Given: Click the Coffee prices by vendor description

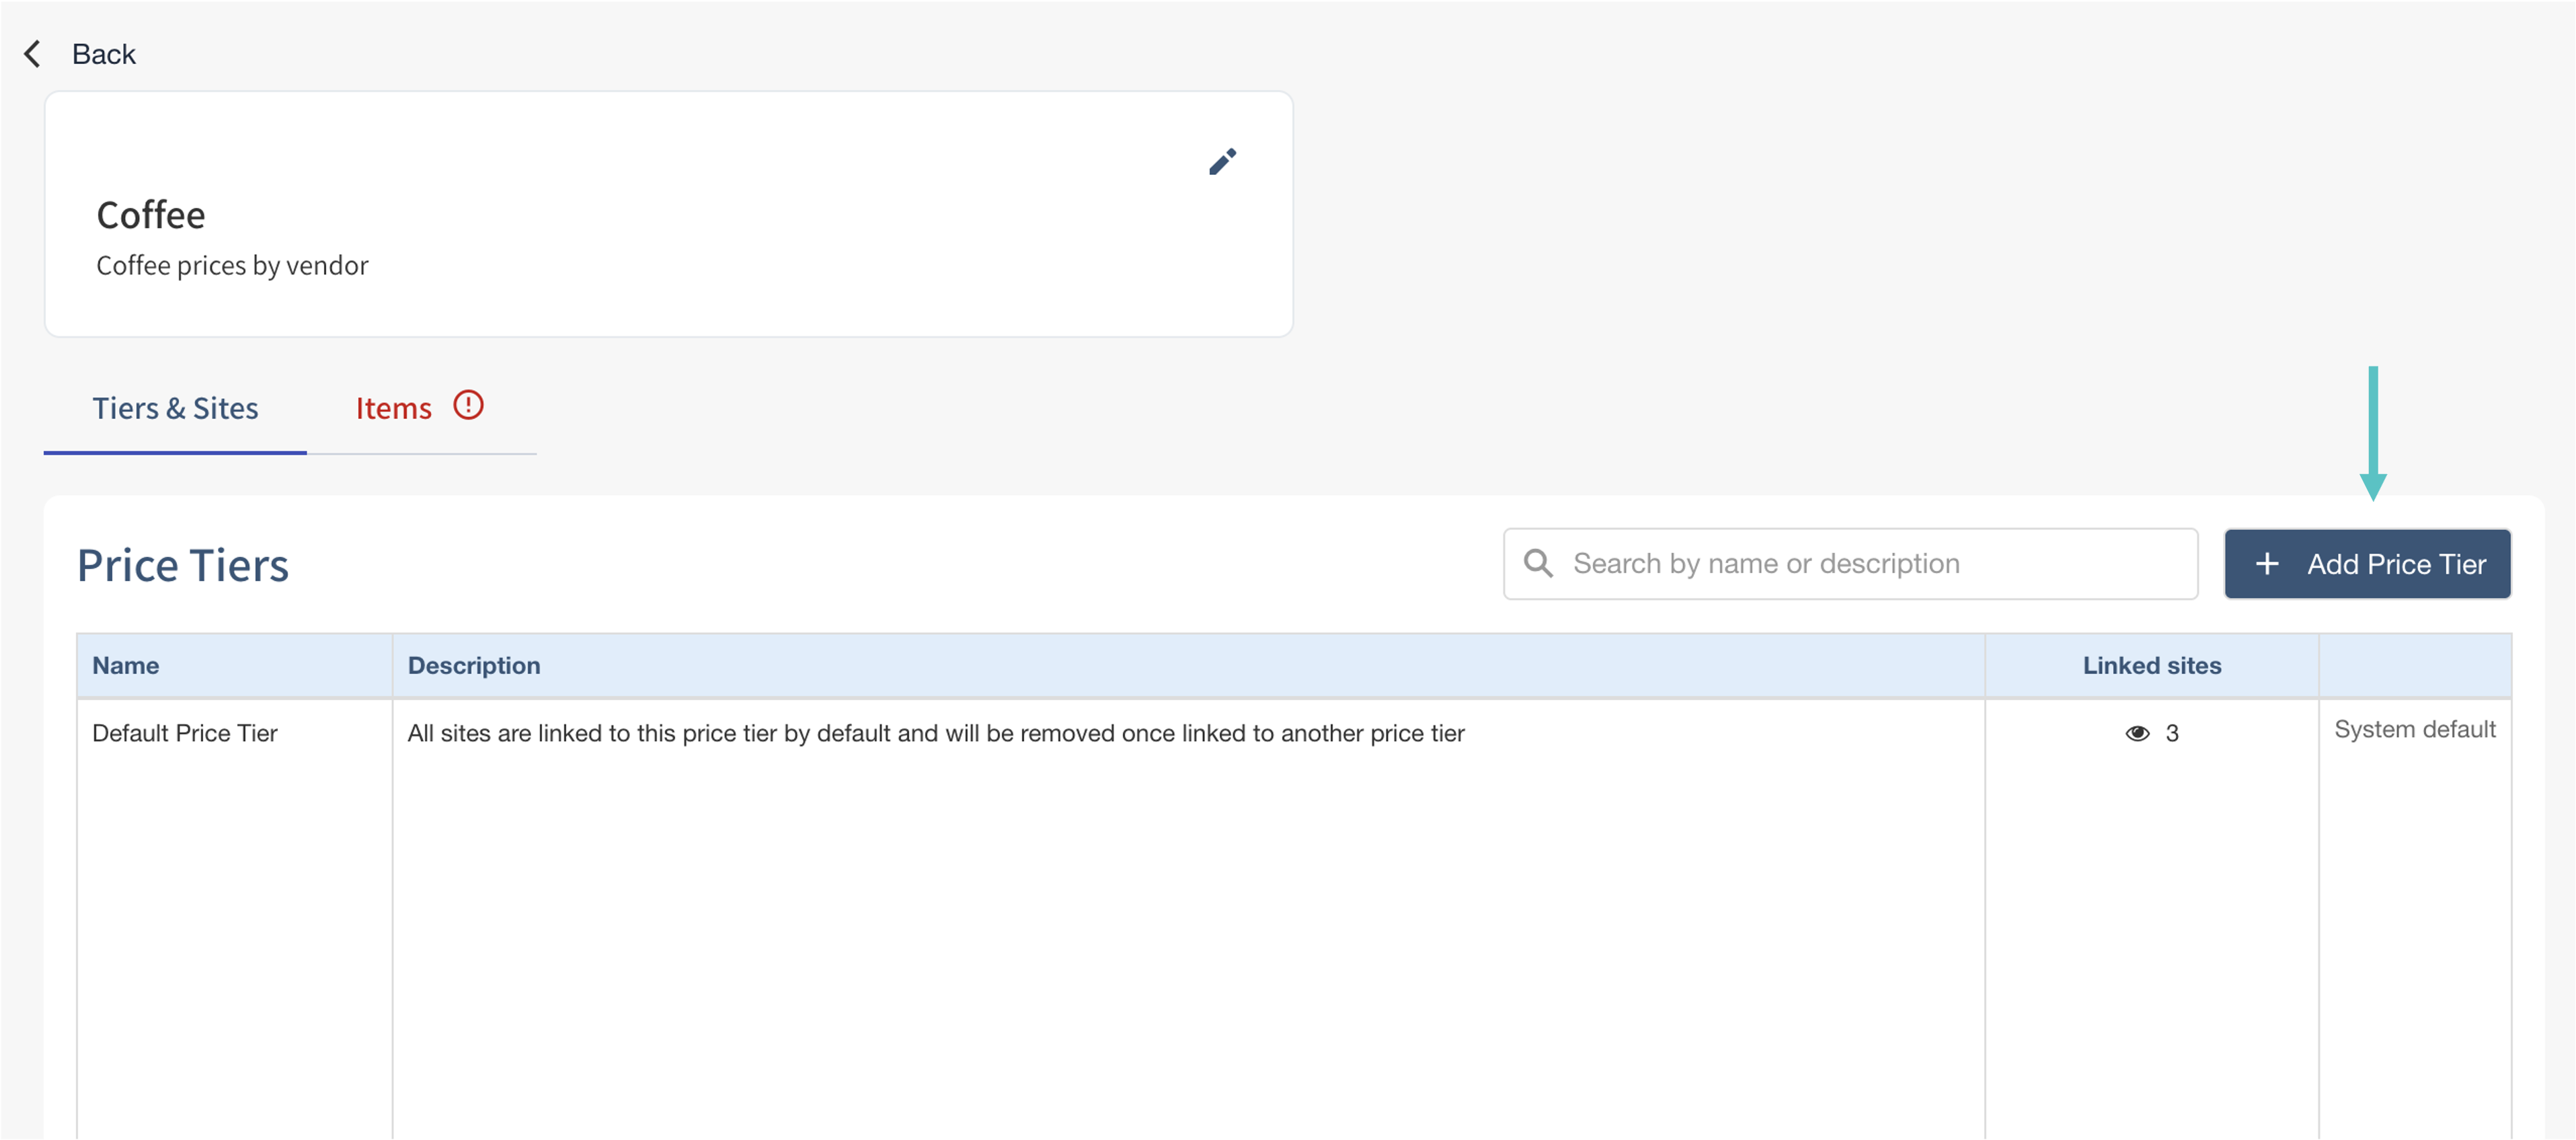Looking at the screenshot, I should point(232,265).
